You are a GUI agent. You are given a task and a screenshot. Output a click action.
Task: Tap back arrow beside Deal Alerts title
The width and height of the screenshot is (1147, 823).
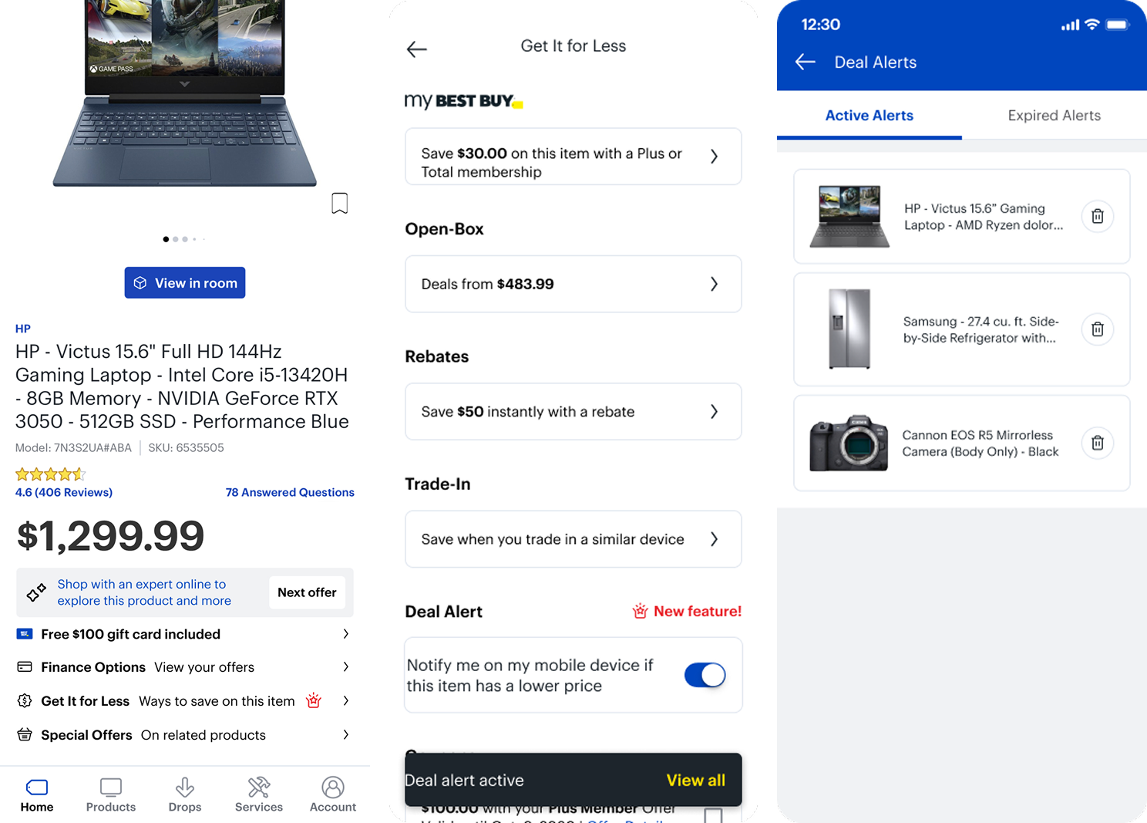tap(805, 62)
